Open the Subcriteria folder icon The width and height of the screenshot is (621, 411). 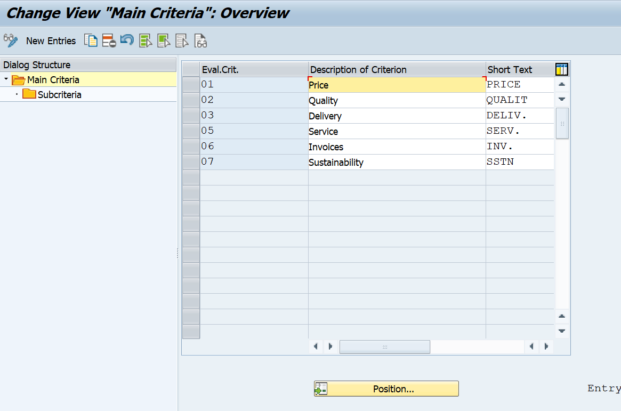pyautogui.click(x=29, y=94)
